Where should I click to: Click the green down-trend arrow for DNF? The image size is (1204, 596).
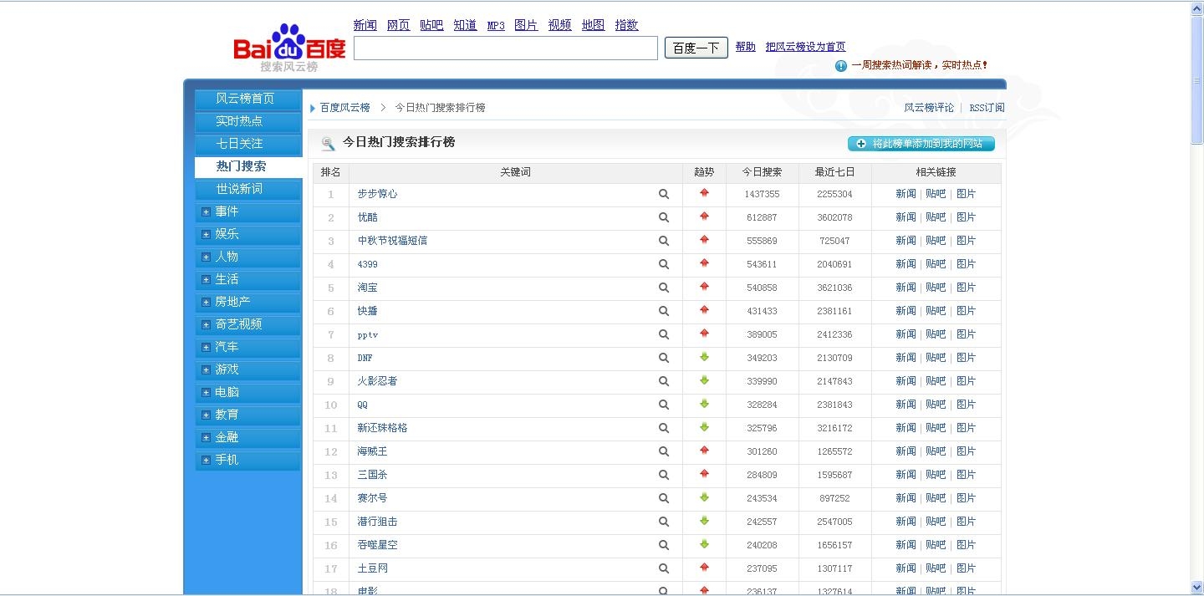coord(704,357)
